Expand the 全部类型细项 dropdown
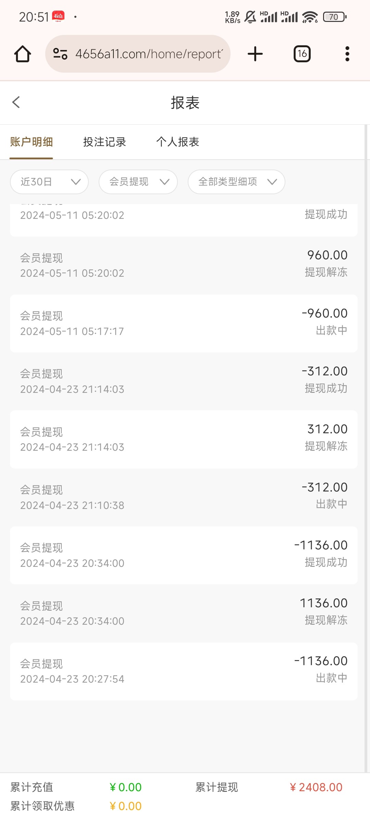This screenshot has height=822, width=370. point(236,182)
